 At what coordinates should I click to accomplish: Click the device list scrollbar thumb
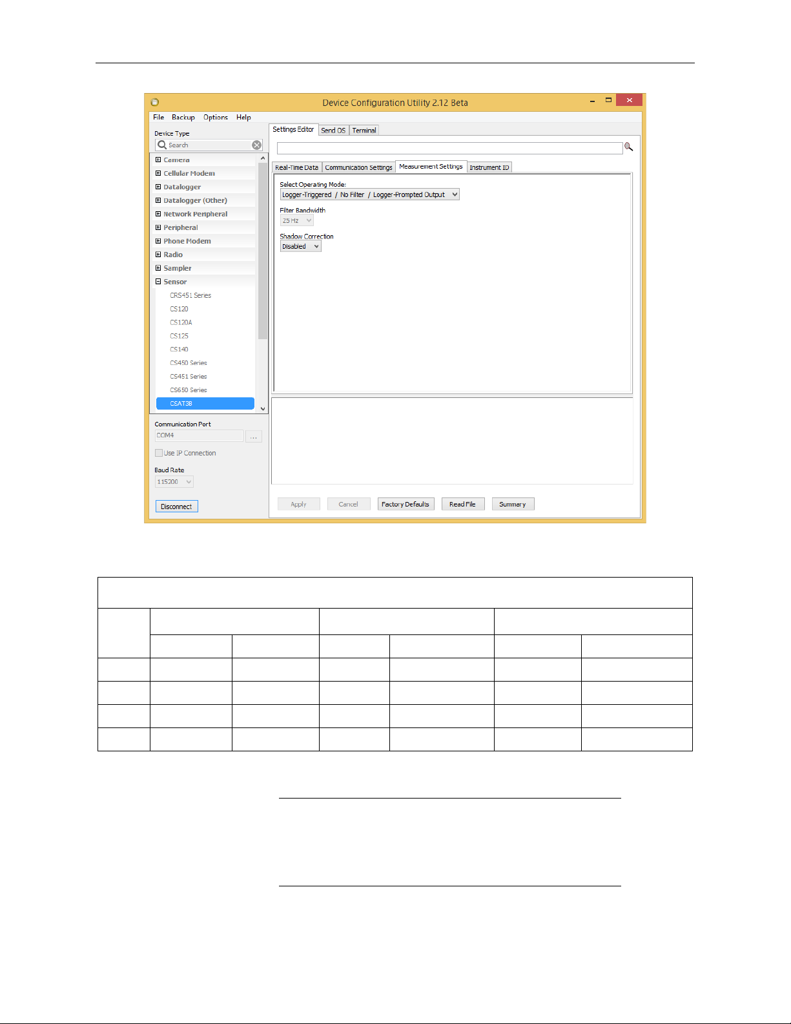click(x=263, y=251)
